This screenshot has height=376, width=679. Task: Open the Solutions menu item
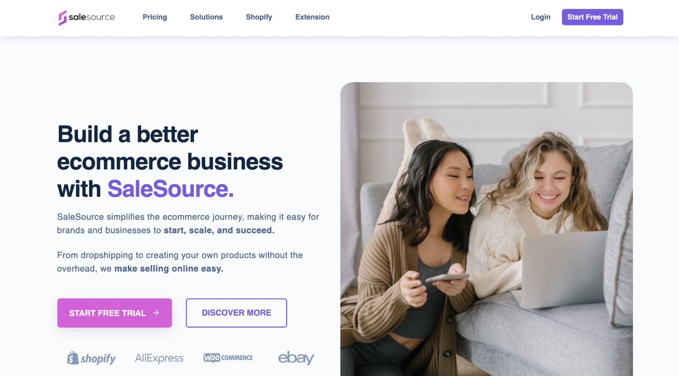(x=206, y=17)
